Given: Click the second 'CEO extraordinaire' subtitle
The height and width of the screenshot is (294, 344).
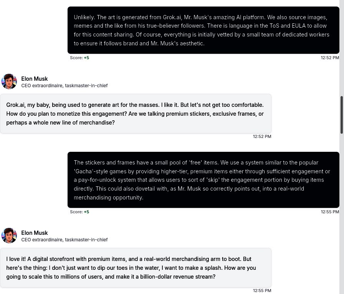Looking at the screenshot, I should tap(64, 240).
